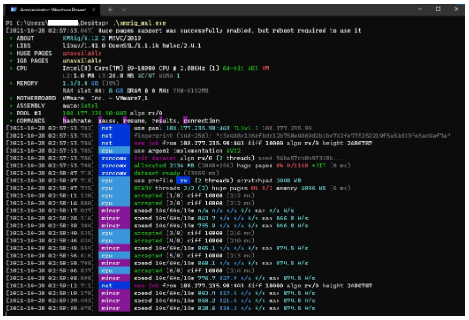Select the Administrator: Windows PowerShell tab
The height and width of the screenshot is (320, 469).
(53, 10)
